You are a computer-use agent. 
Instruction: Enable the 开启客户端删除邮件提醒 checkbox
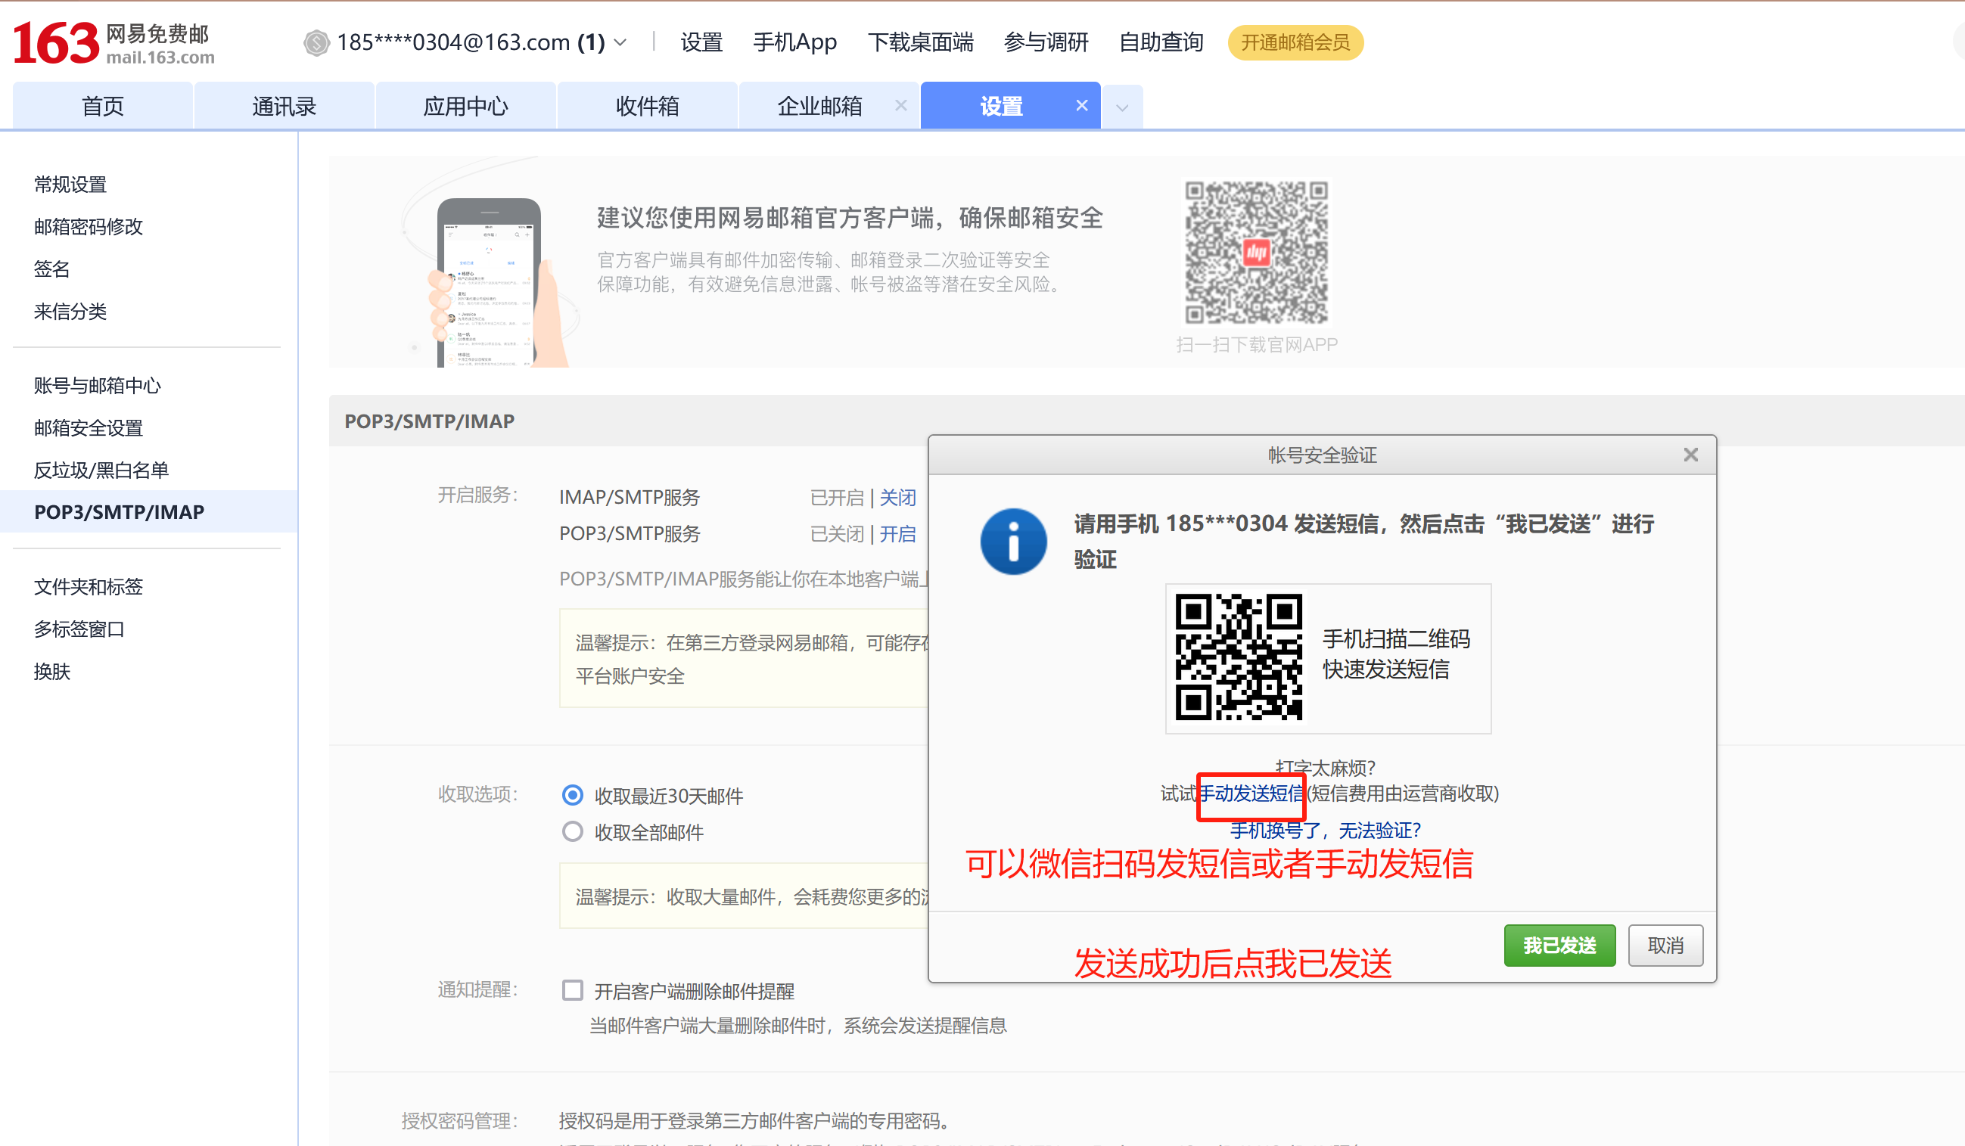tap(572, 990)
